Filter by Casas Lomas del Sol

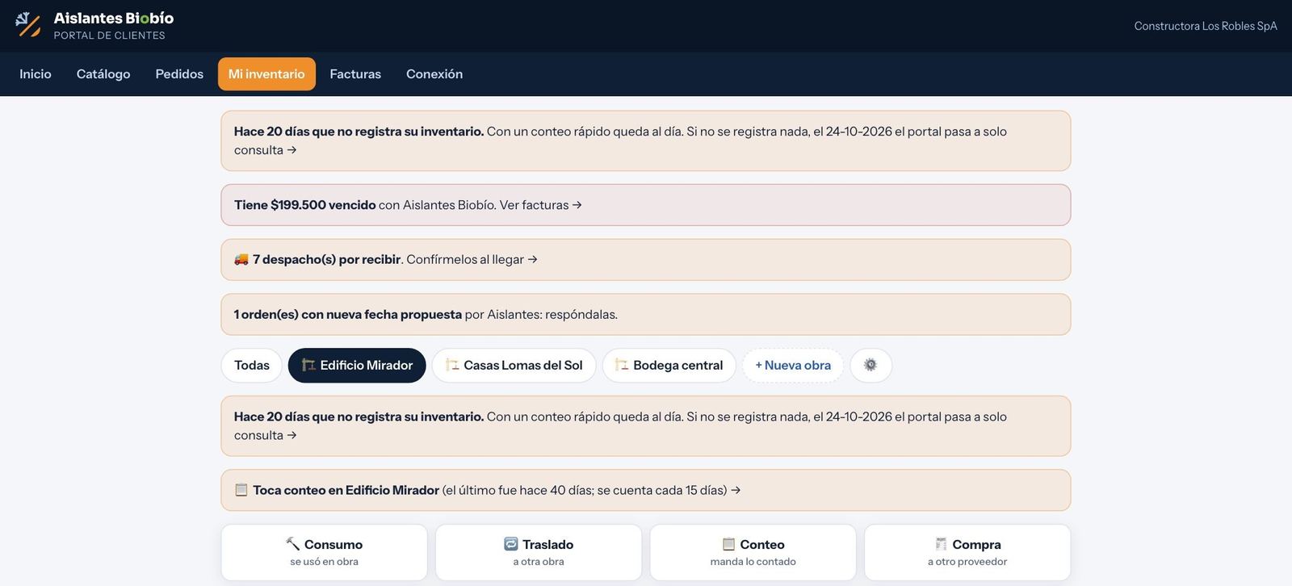(514, 365)
